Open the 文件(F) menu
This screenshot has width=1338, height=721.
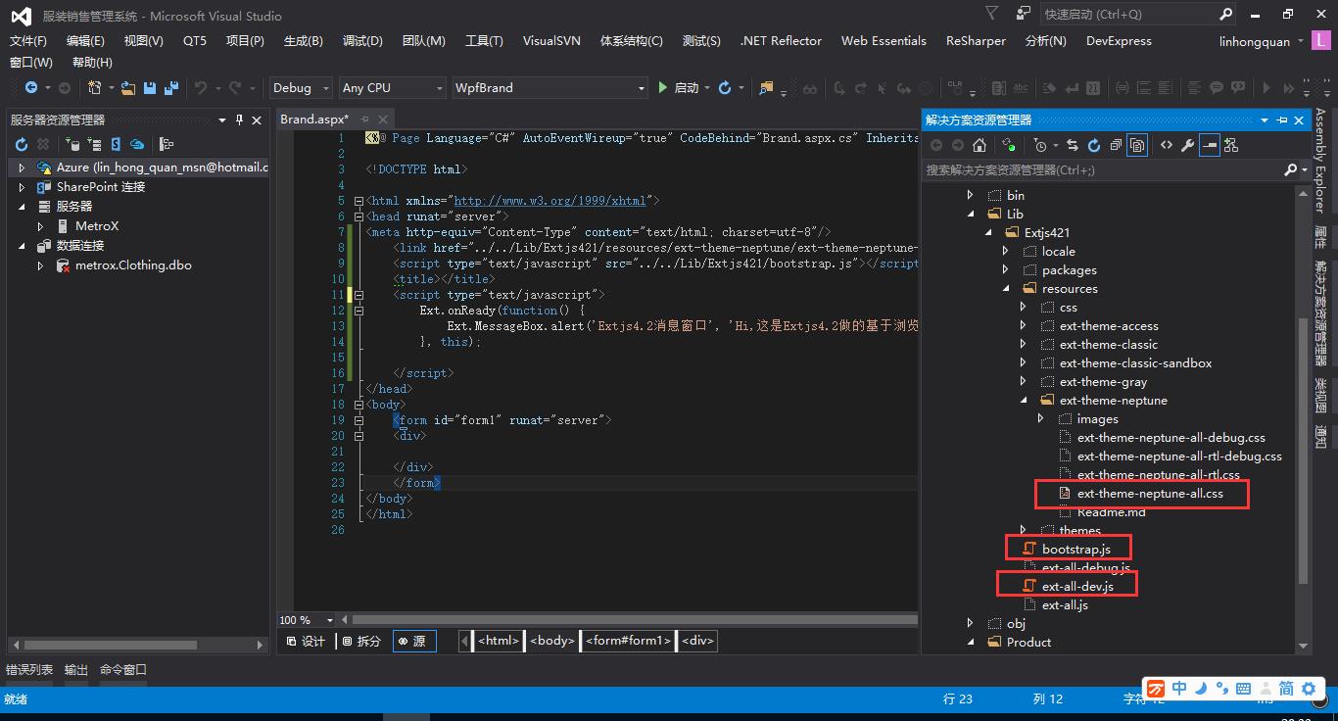(x=27, y=40)
